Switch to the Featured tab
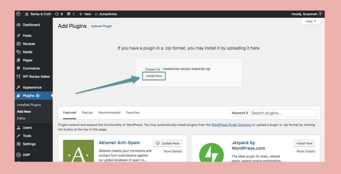Image resolution: width=341 pixels, height=174 pixels. (x=70, y=112)
